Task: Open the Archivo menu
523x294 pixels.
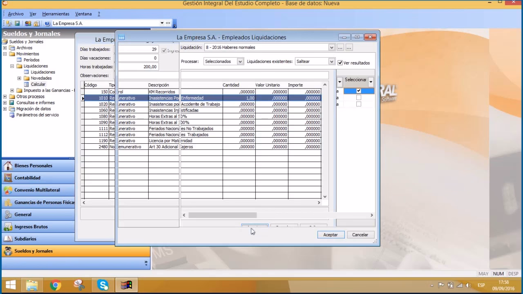Action: click(16, 14)
